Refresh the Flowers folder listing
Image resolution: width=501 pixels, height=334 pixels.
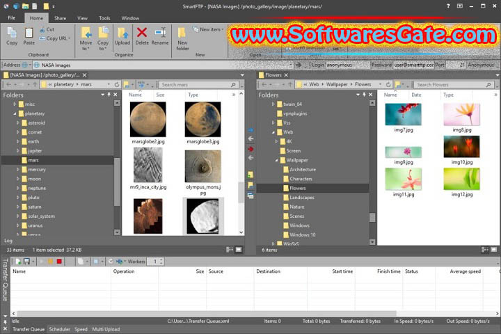click(x=388, y=85)
